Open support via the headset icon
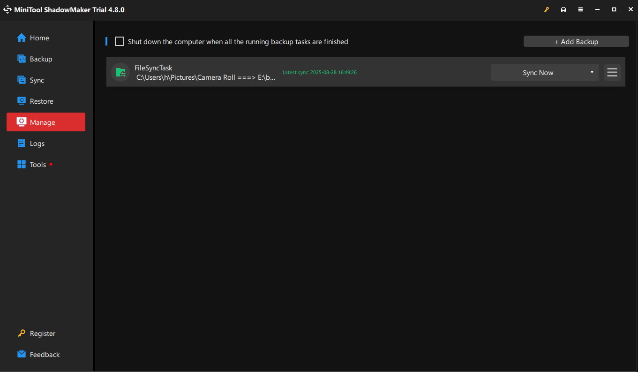The image size is (638, 372). coord(563,10)
